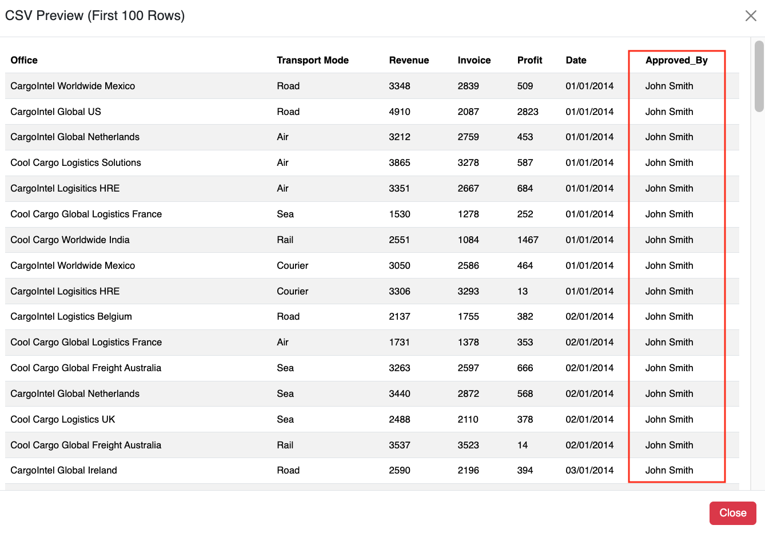Click invoice value 1084

pyautogui.click(x=468, y=240)
